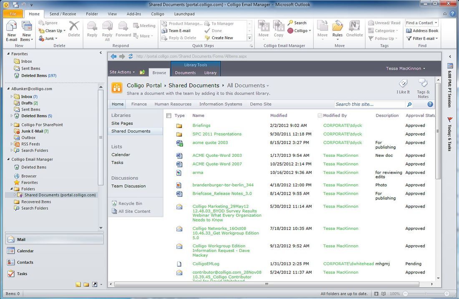Open the Site Actions dropdown
The image size is (459, 299).
(x=122, y=72)
